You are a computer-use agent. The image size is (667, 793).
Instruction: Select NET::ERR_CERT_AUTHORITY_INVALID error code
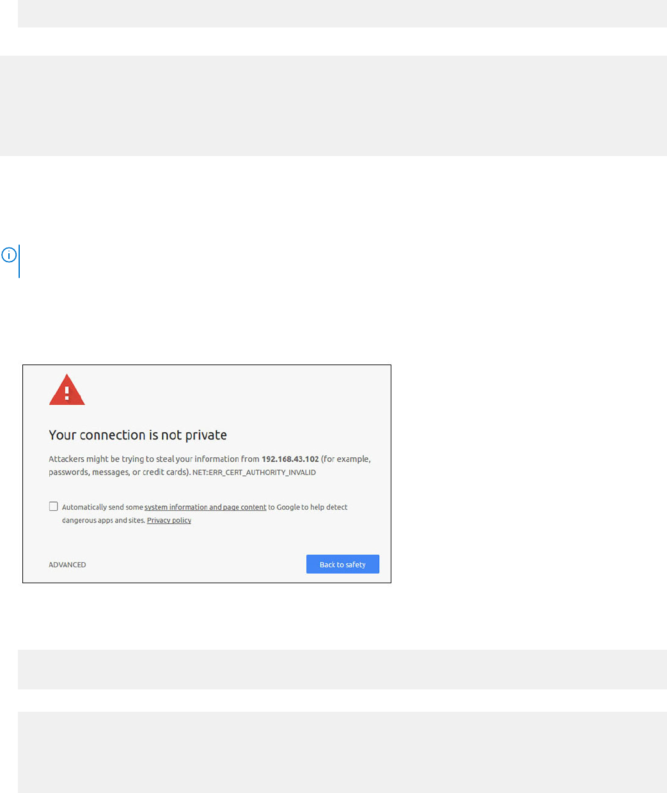[x=254, y=473]
